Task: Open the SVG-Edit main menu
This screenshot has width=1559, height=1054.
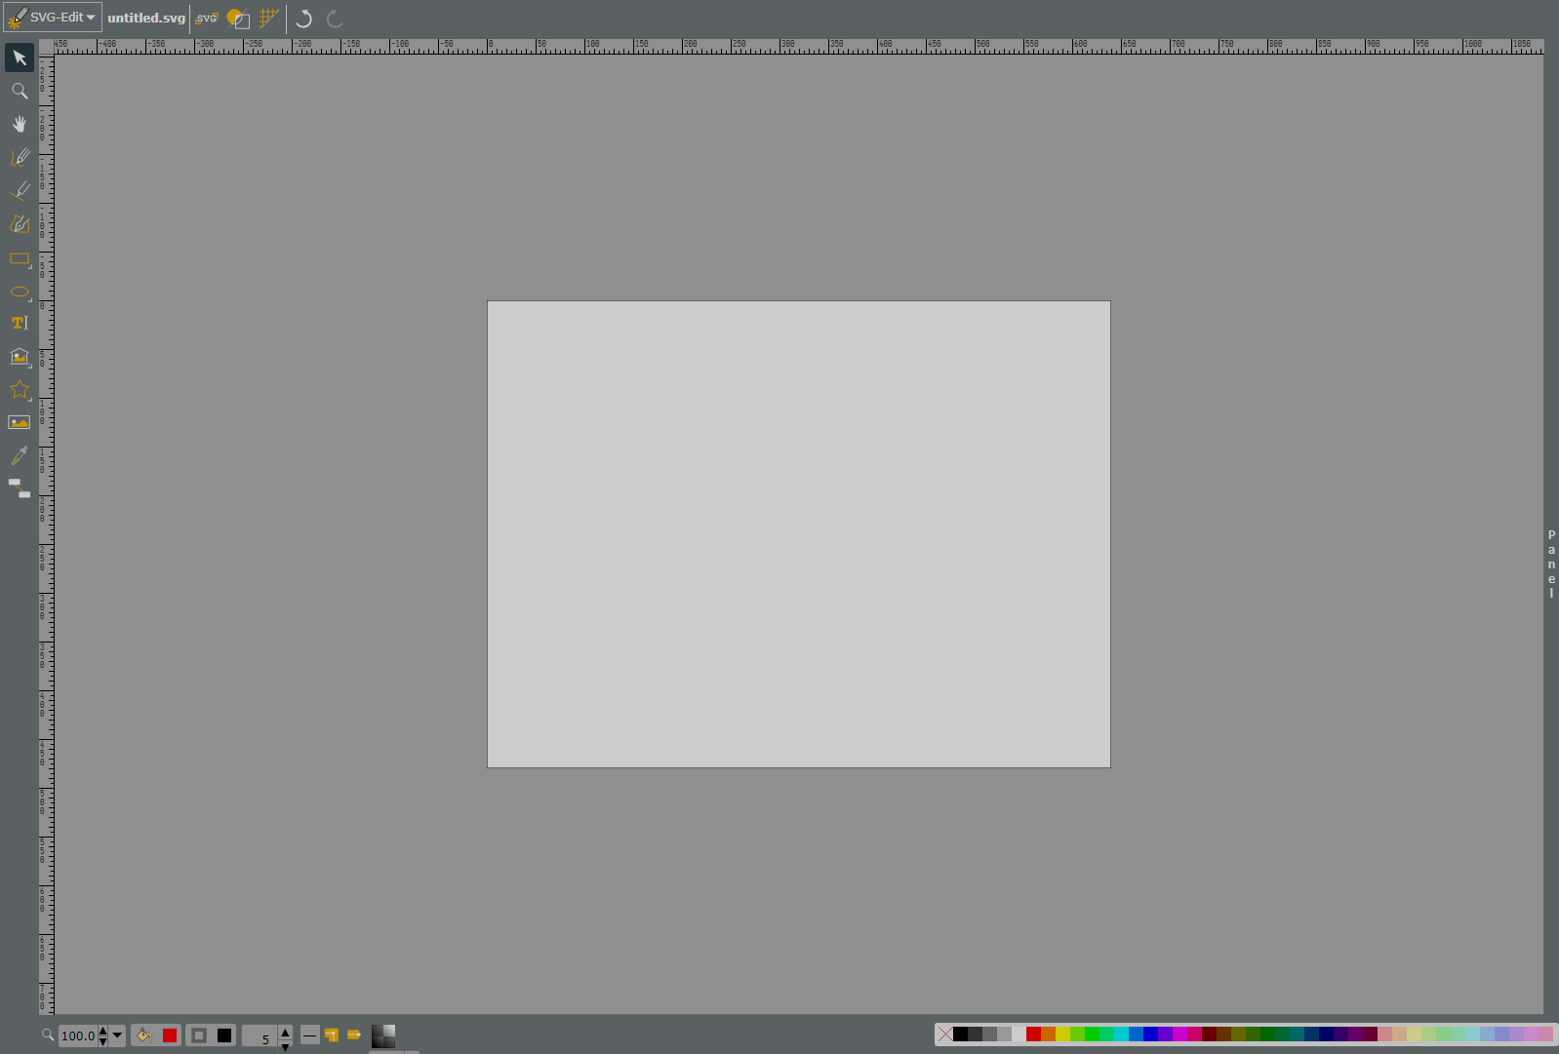Action: tap(53, 18)
